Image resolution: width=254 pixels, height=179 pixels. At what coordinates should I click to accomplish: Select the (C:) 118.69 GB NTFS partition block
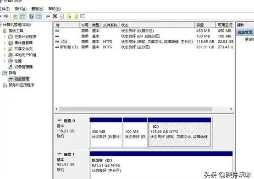[x=179, y=132]
